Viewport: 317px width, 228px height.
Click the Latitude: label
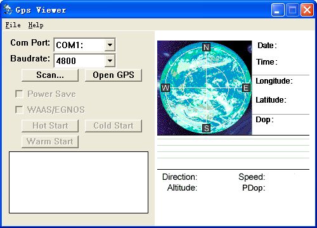point(271,99)
